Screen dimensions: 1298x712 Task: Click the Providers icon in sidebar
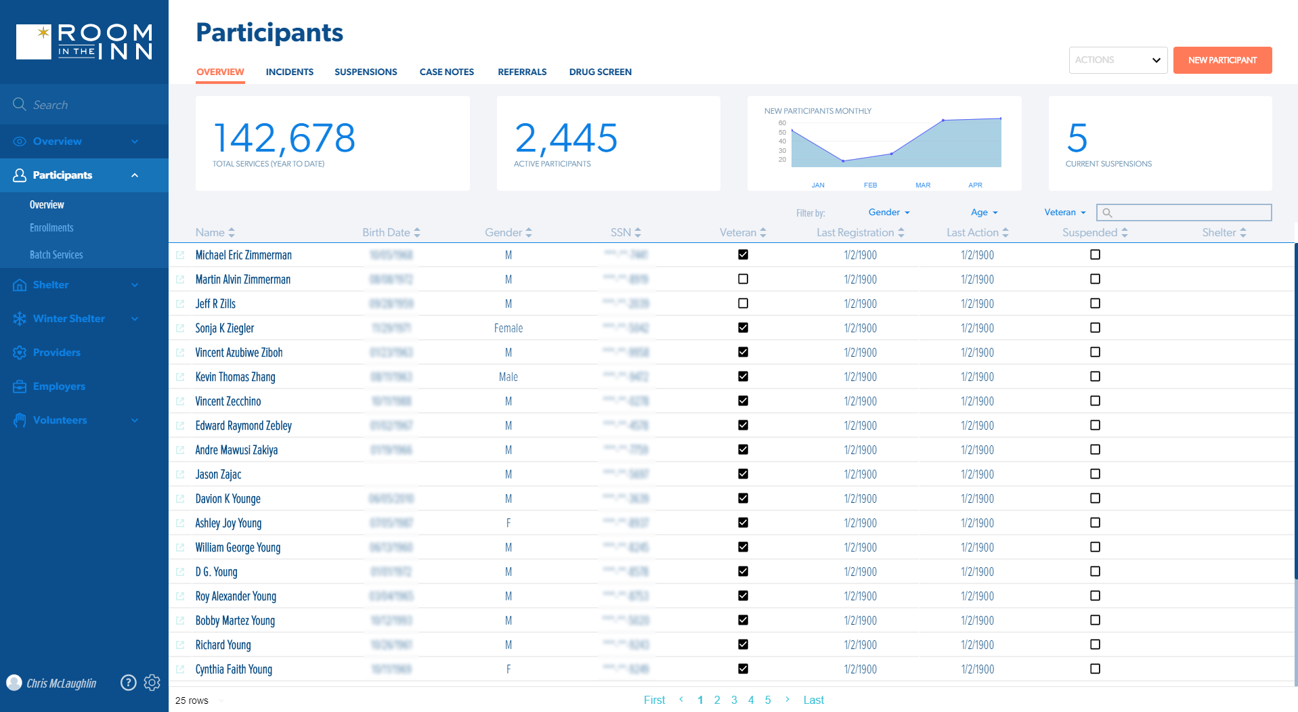20,353
